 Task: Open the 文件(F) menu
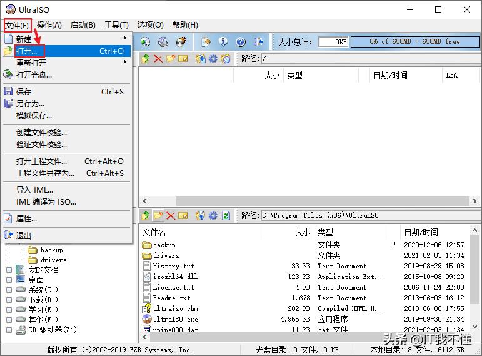click(18, 25)
